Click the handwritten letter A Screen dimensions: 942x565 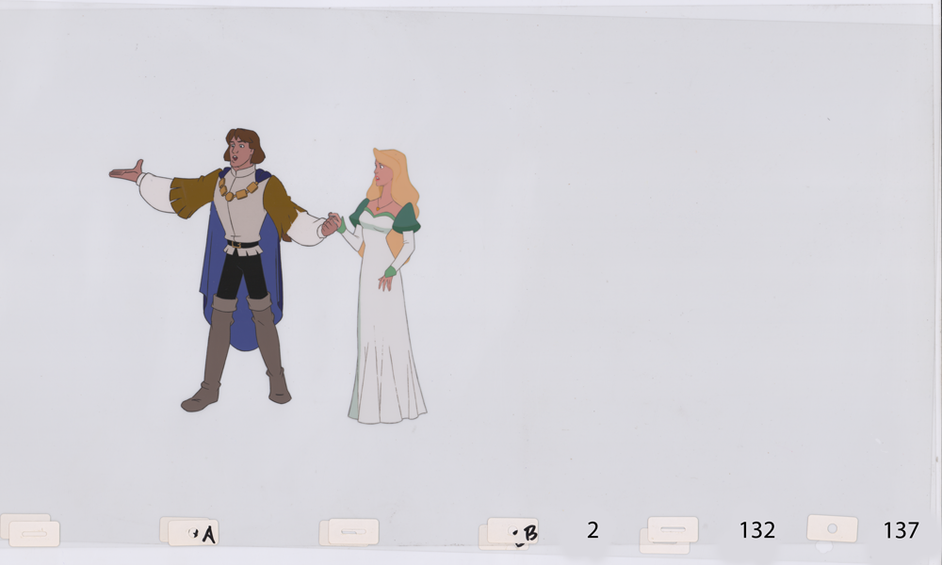coord(208,534)
